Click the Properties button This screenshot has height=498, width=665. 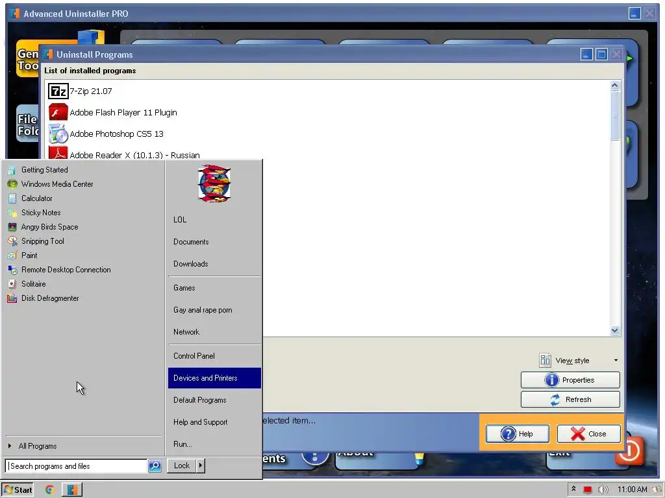click(570, 380)
